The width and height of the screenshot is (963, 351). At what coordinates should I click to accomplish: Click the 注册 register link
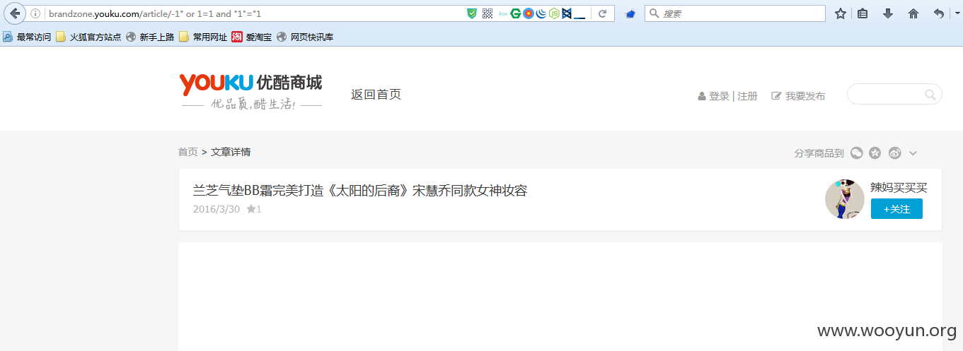tap(747, 96)
